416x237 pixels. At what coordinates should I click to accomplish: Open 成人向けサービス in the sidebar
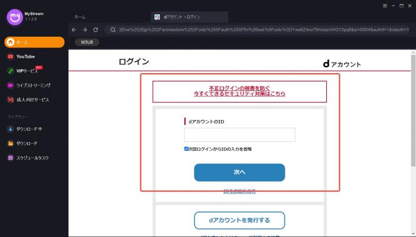[x=33, y=100]
